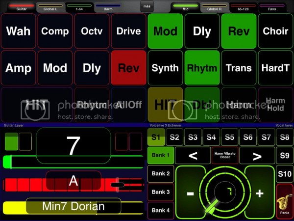Select step S8
This screenshot has height=221, width=294.
pos(285,137)
